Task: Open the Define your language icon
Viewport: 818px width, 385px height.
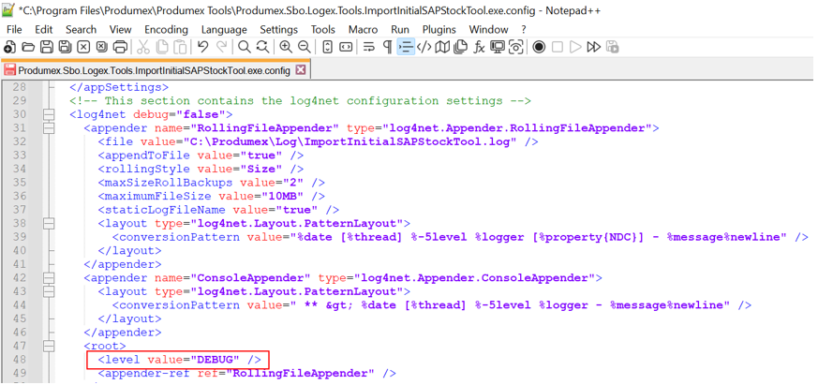Action: tap(424, 48)
